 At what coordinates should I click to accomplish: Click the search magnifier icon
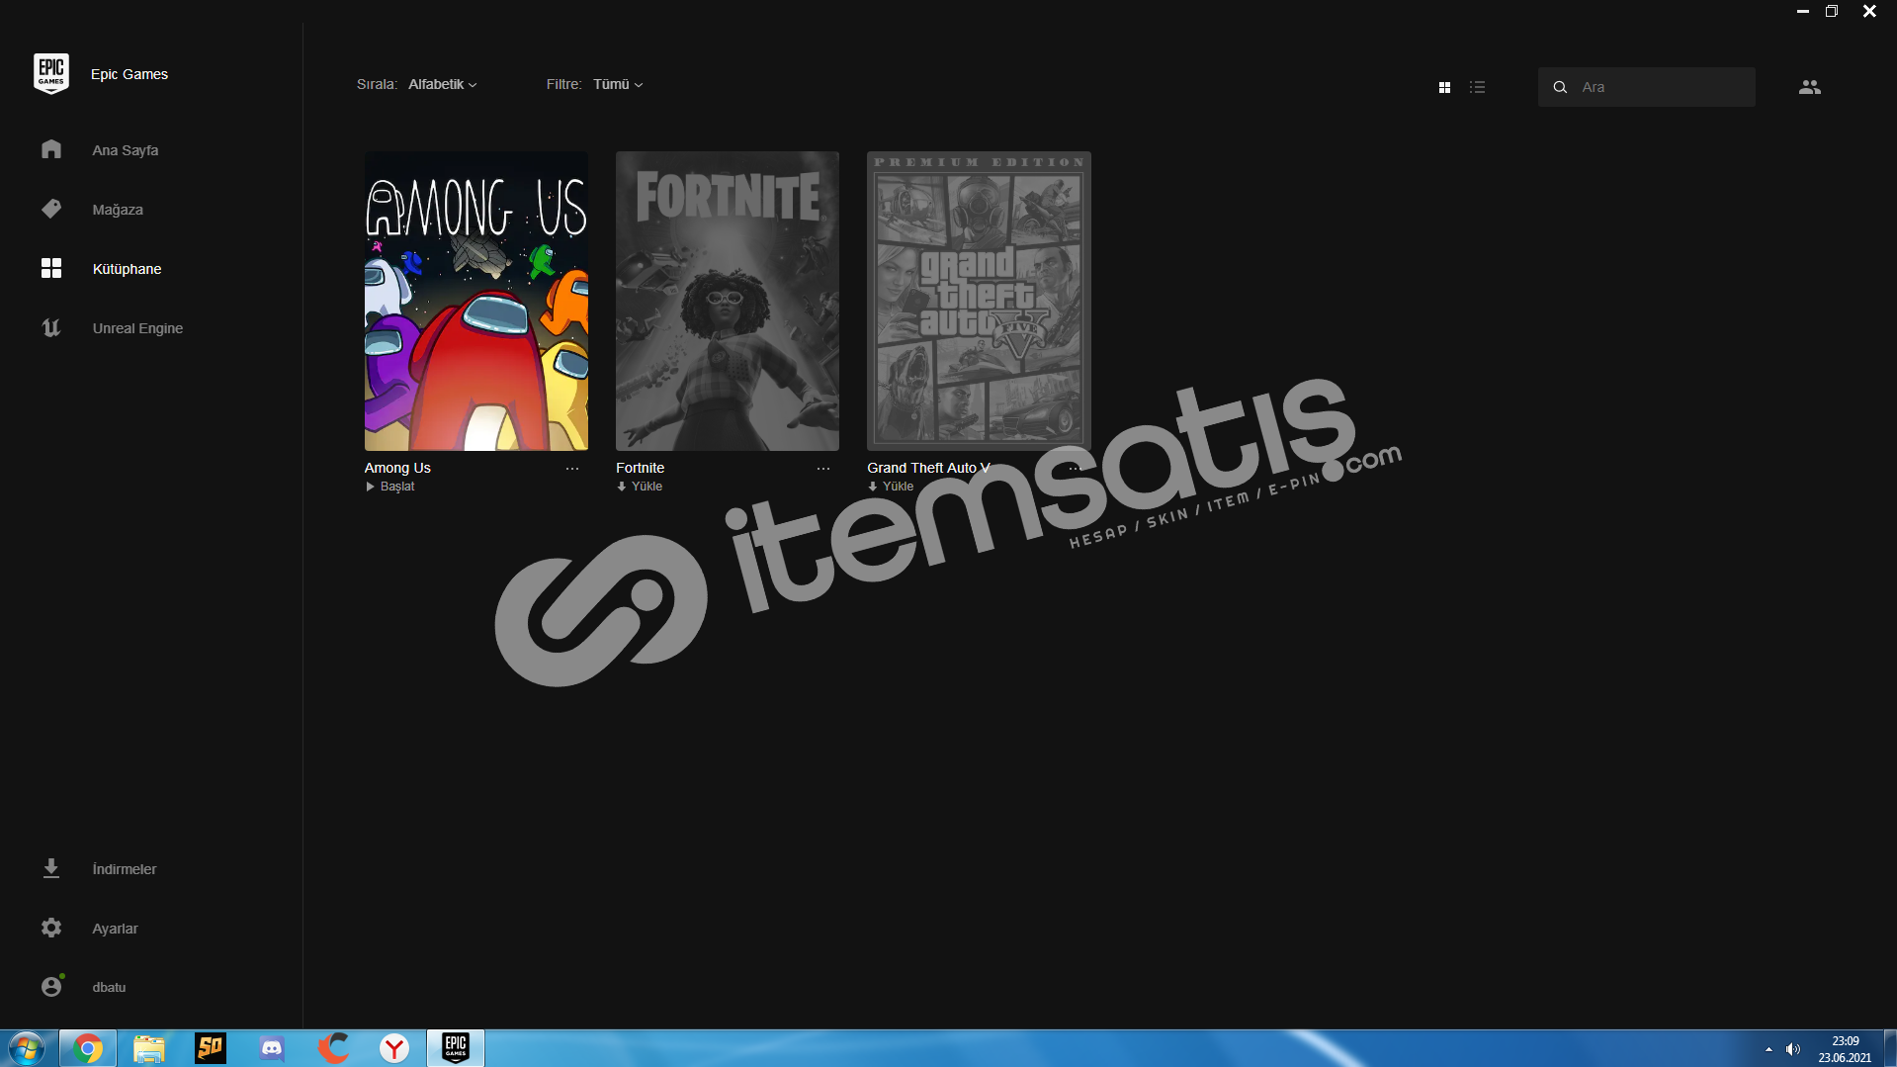click(x=1560, y=87)
